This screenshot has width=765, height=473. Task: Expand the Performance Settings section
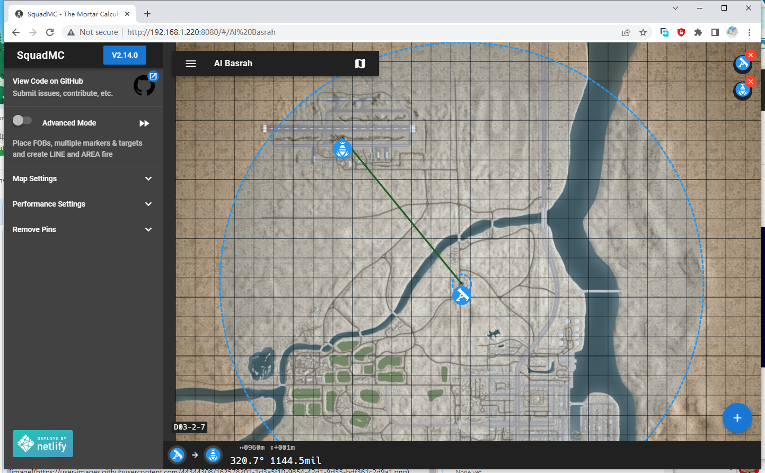coord(82,204)
